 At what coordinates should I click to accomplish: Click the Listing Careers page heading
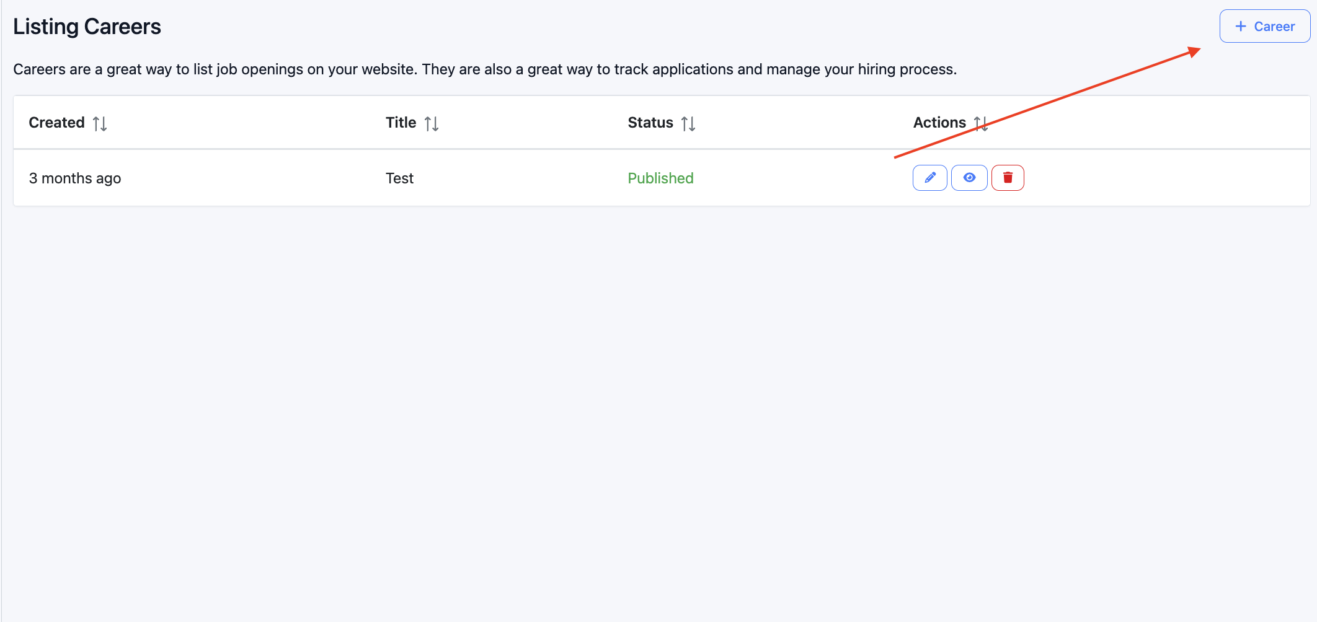[87, 27]
